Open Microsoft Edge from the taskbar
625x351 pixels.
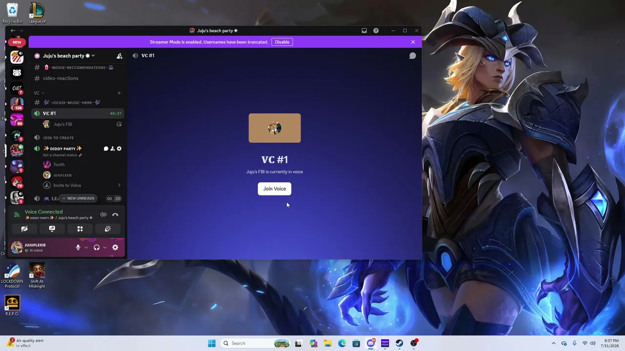342,343
